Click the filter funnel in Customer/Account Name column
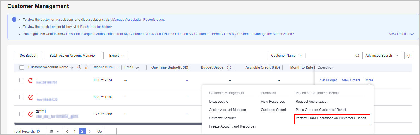420x135 pixels. (x=86, y=67)
